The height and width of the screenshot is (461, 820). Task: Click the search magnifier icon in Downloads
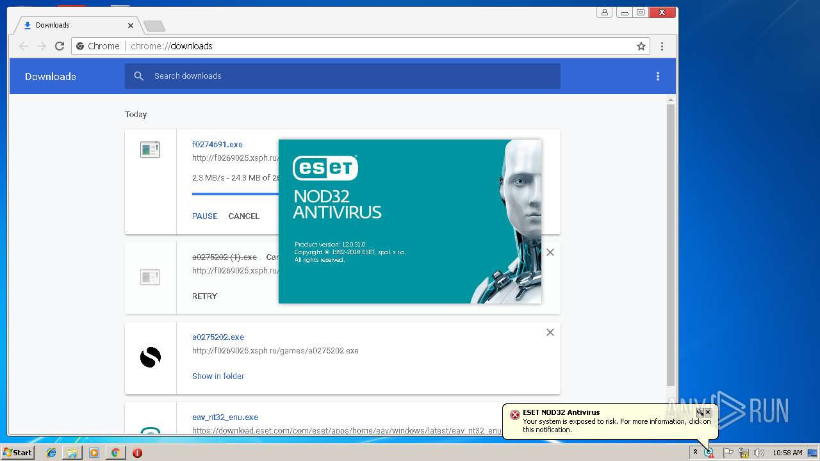[139, 76]
